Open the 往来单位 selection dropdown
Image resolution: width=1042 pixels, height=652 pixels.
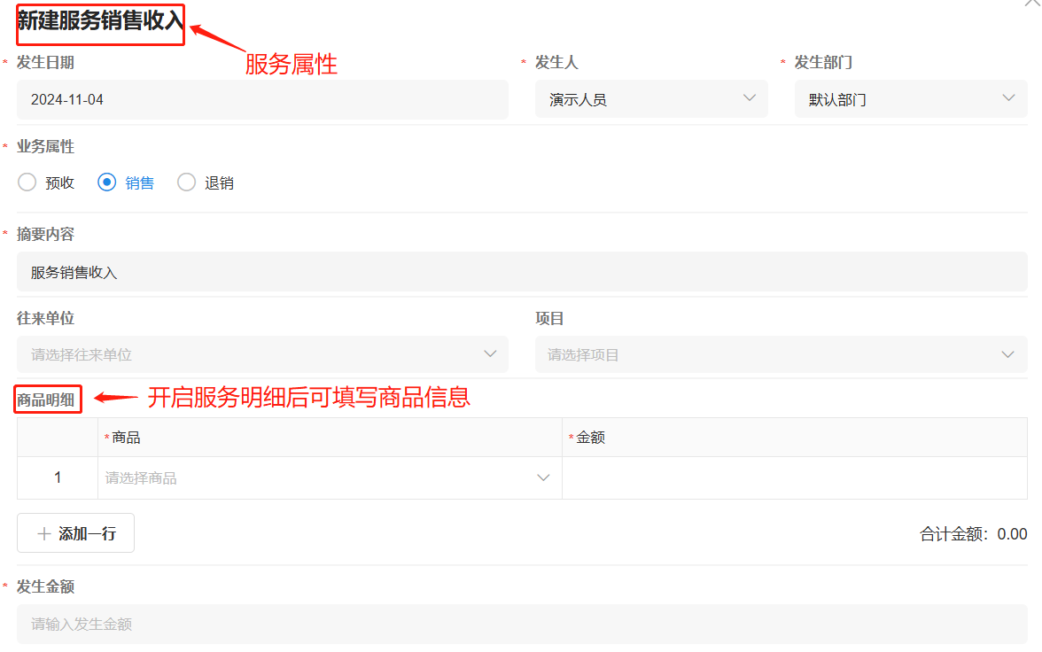pos(262,354)
